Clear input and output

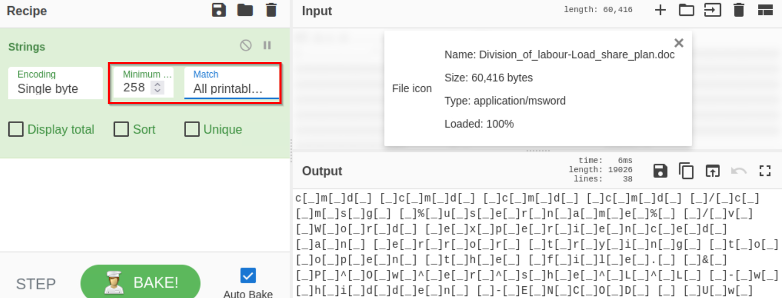click(738, 10)
